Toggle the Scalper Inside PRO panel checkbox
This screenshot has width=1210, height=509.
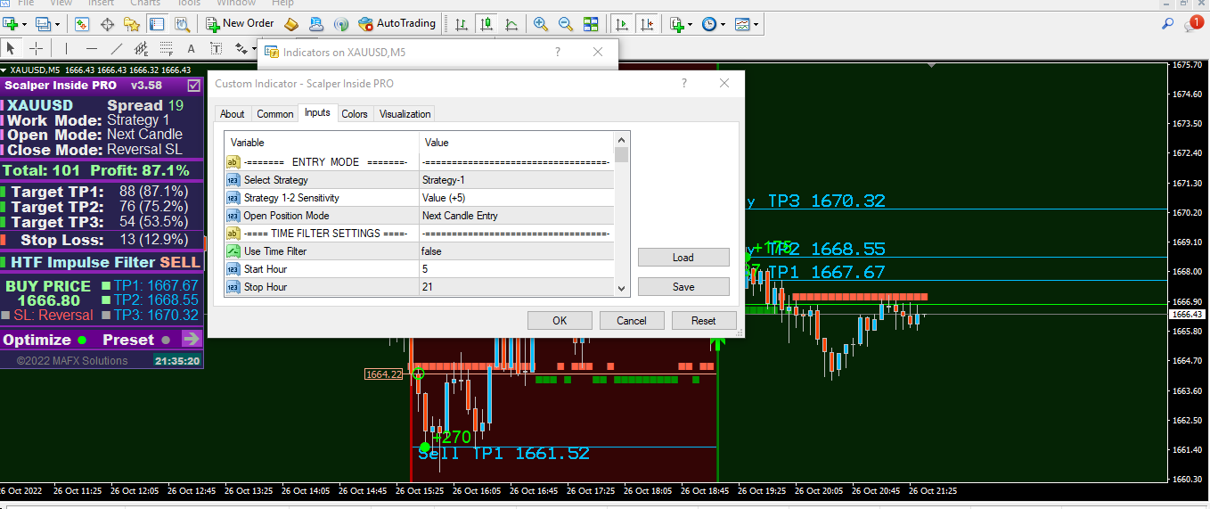pyautogui.click(x=194, y=86)
